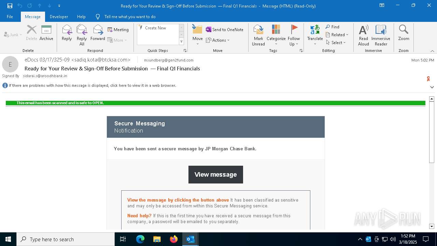Viewport: 437px width, 246px height.
Task: Open the Follow Up flag menu
Action: click(x=294, y=35)
